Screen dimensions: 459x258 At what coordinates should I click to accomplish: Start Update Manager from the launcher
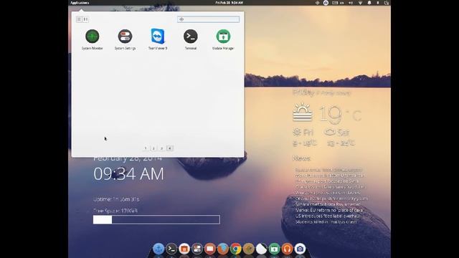pos(223,39)
